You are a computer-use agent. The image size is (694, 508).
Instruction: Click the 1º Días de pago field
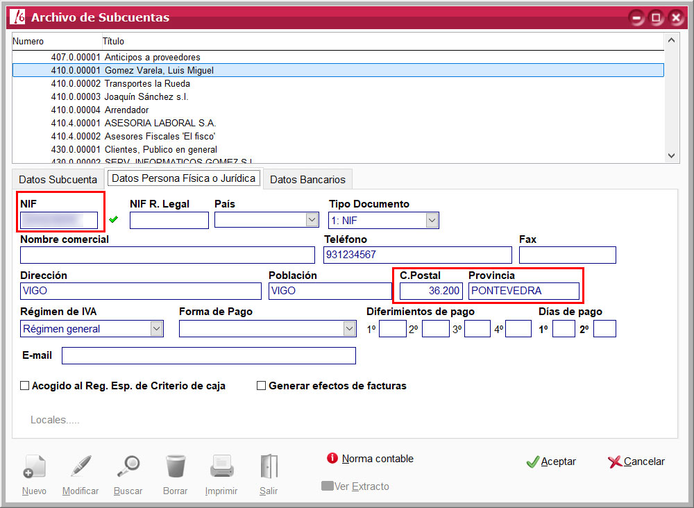click(564, 329)
